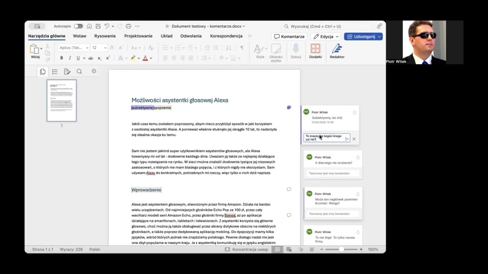This screenshot has width=488, height=274.
Task: Click the Home icon in title bar
Action: 89,26
